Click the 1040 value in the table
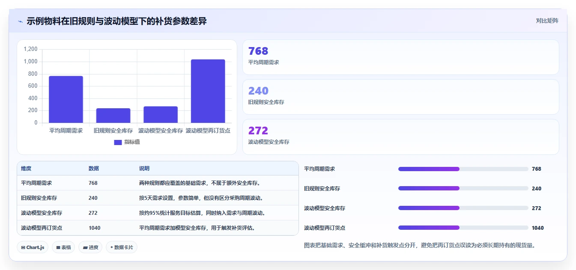The width and height of the screenshot is (576, 270). coord(94,228)
